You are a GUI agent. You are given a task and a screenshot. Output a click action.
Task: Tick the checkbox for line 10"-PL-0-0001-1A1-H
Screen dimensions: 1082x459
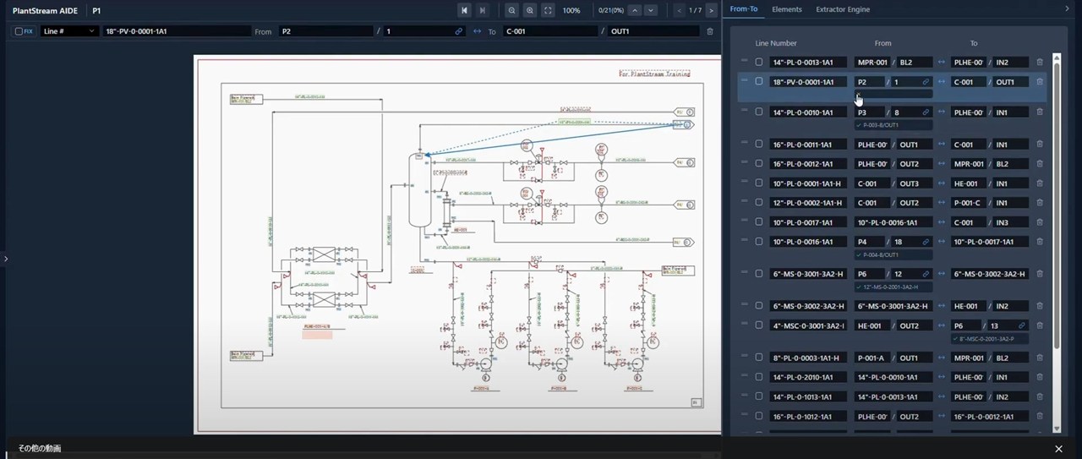(x=759, y=183)
